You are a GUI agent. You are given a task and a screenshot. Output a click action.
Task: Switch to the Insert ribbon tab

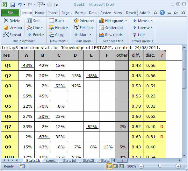tap(53, 13)
